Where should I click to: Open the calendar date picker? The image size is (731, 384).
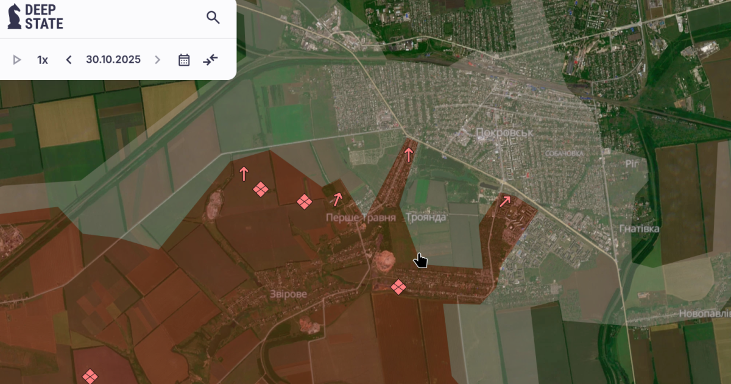click(184, 60)
